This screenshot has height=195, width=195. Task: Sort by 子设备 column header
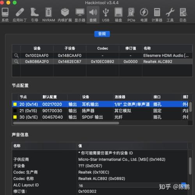pos(70,48)
